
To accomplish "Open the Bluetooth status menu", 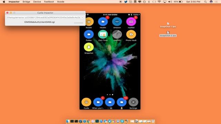I will tap(149, 2).
